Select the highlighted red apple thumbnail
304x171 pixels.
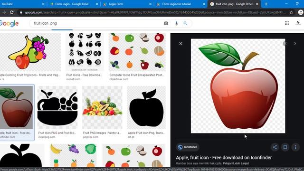point(16,107)
